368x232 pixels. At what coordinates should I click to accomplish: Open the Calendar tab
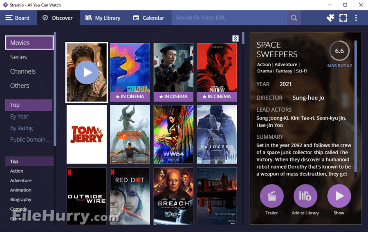[148, 18]
